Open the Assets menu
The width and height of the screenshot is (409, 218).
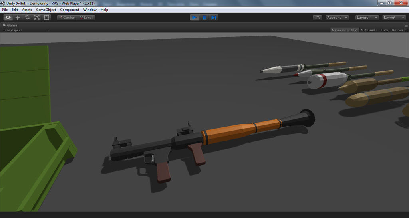point(27,10)
